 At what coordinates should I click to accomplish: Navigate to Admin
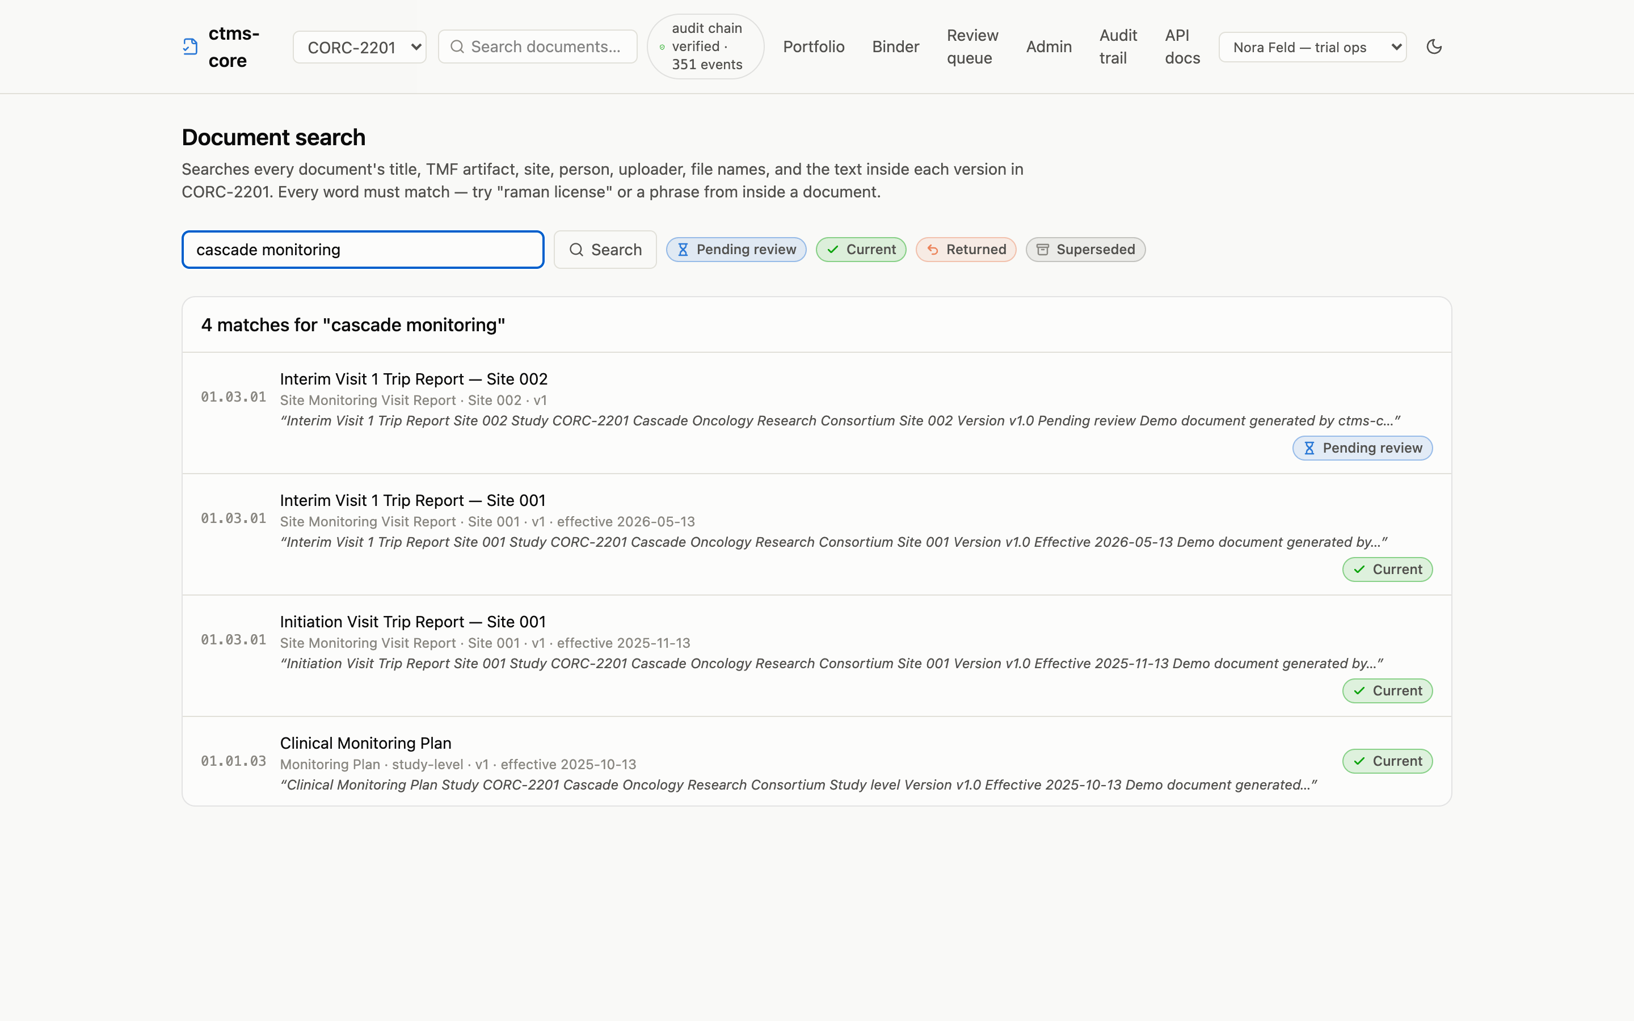coord(1048,47)
